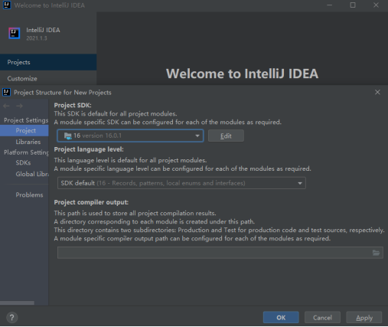Click the IntelliJ icon in dialog title bar

pyautogui.click(x=6, y=92)
